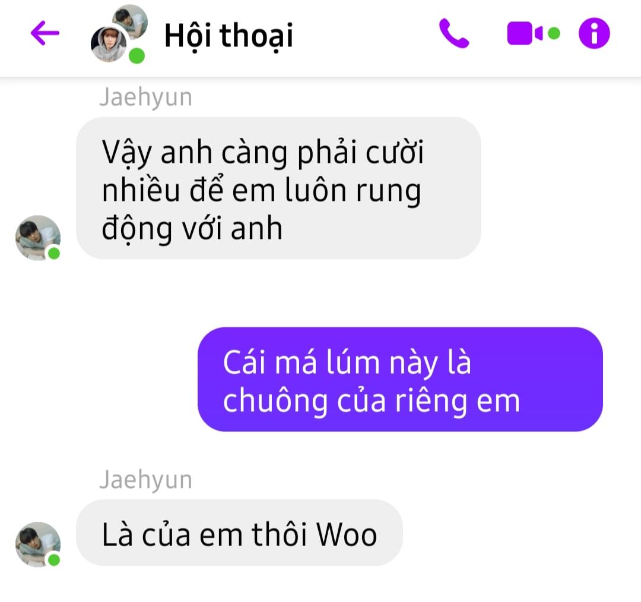
Task: Open the 'Hội thoại' conversation title
Action: pos(229,36)
